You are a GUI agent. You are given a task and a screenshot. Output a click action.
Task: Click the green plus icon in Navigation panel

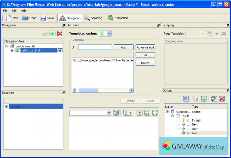point(52,34)
